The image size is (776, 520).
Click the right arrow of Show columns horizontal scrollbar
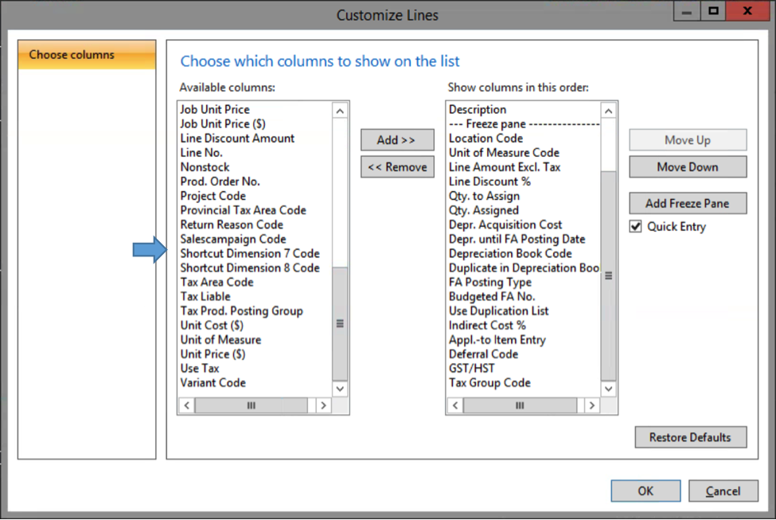tap(592, 405)
